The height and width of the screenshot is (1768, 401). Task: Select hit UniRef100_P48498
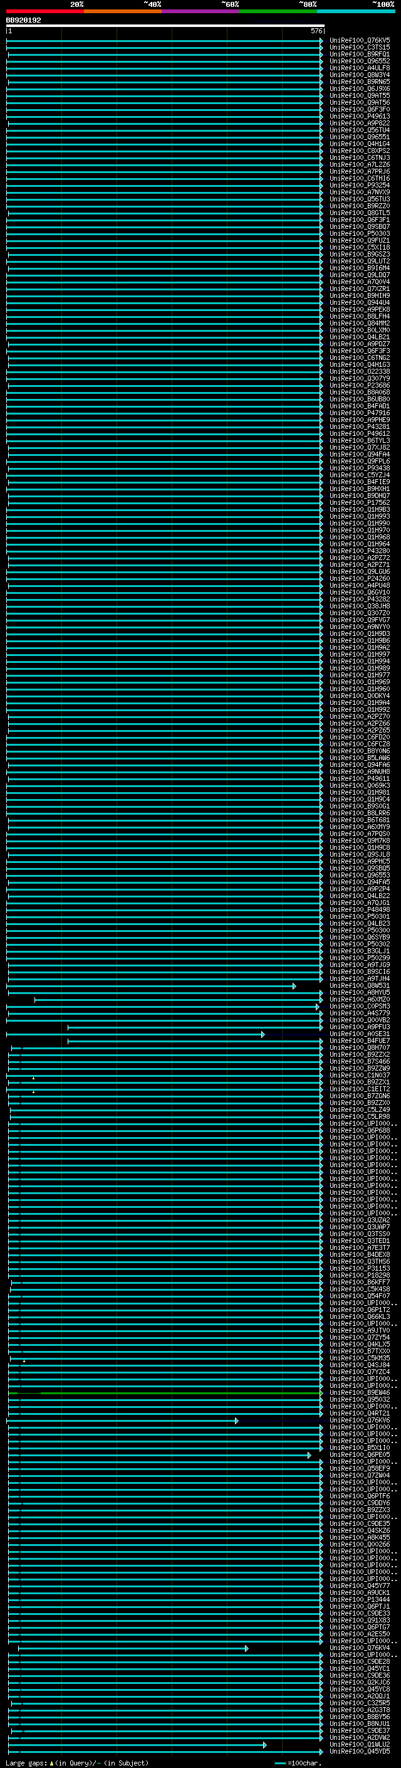click(x=360, y=909)
